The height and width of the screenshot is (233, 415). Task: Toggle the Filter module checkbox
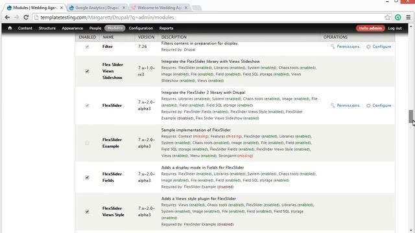(x=87, y=47)
